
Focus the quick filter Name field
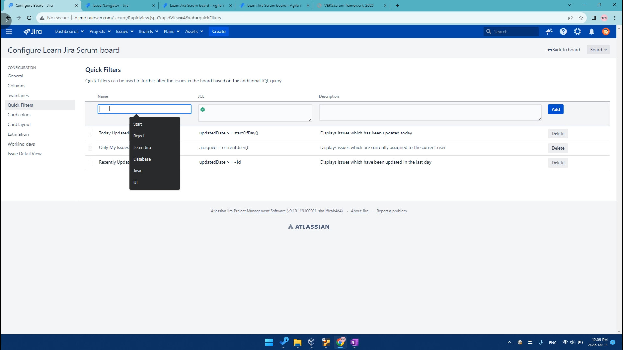(x=144, y=109)
